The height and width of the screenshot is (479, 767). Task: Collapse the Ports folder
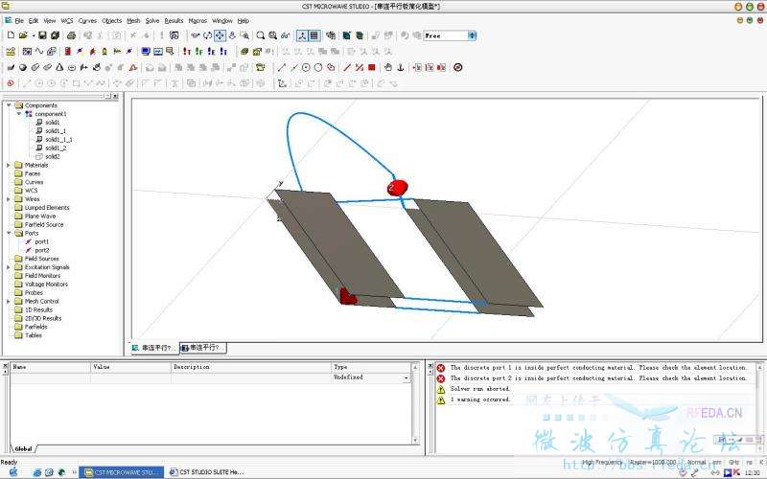pos(9,233)
